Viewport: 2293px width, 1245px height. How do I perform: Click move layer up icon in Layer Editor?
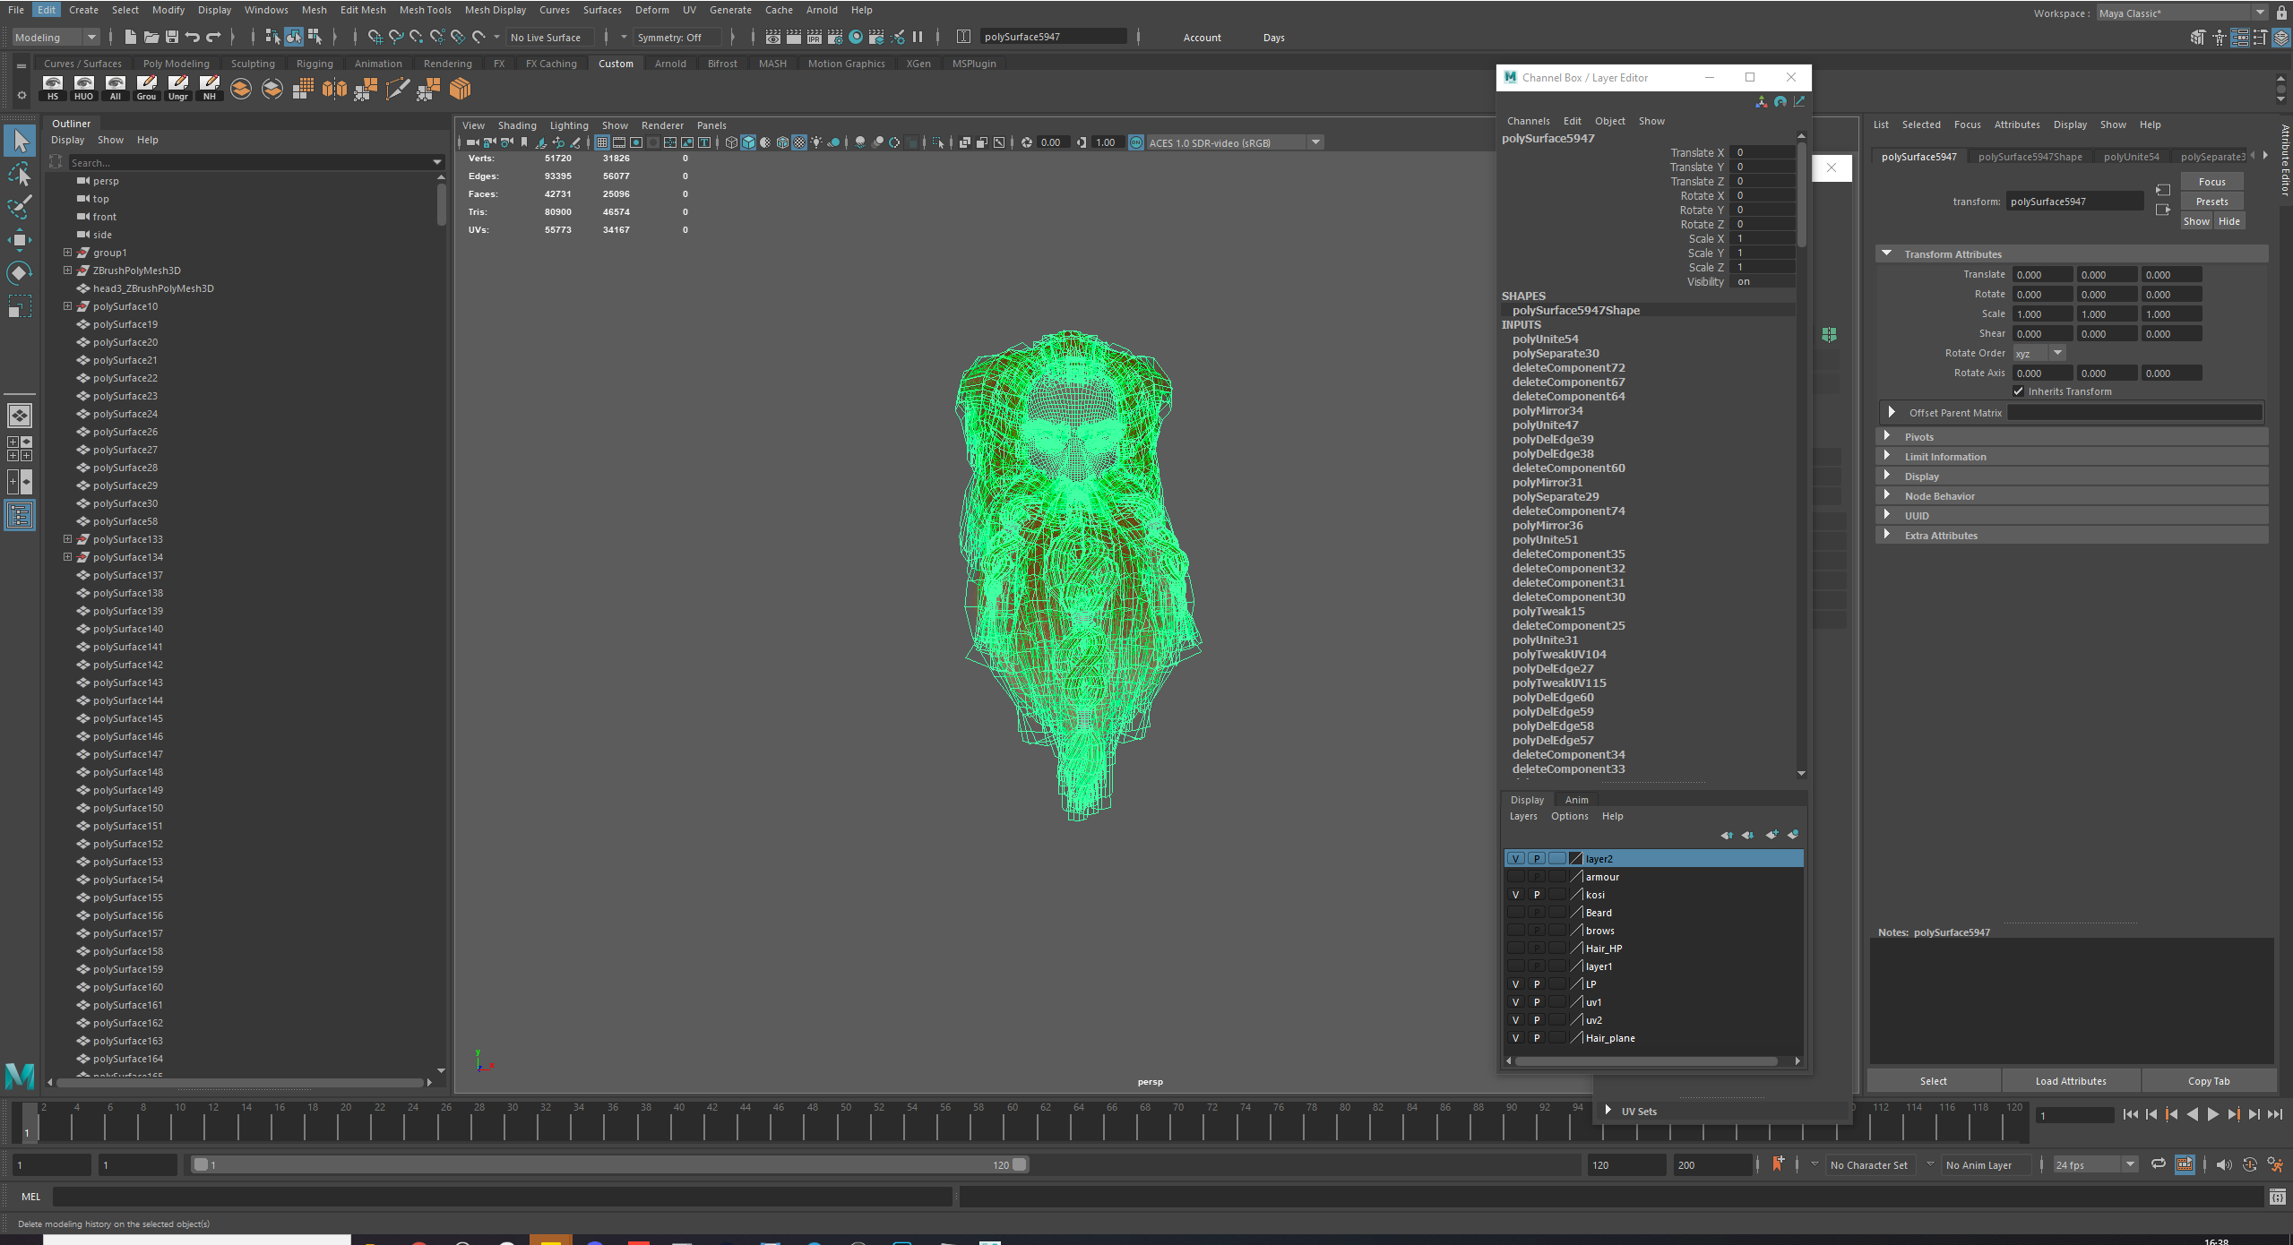tap(1726, 835)
